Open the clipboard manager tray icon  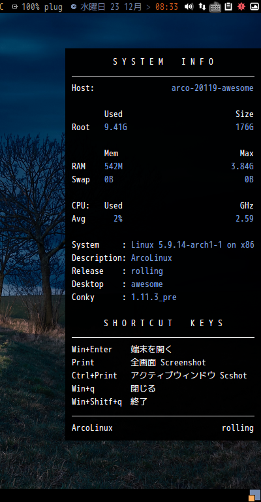pyautogui.click(x=228, y=7)
